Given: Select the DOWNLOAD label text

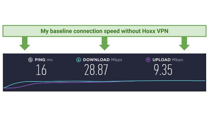Looking at the screenshot, I should coord(96,60).
